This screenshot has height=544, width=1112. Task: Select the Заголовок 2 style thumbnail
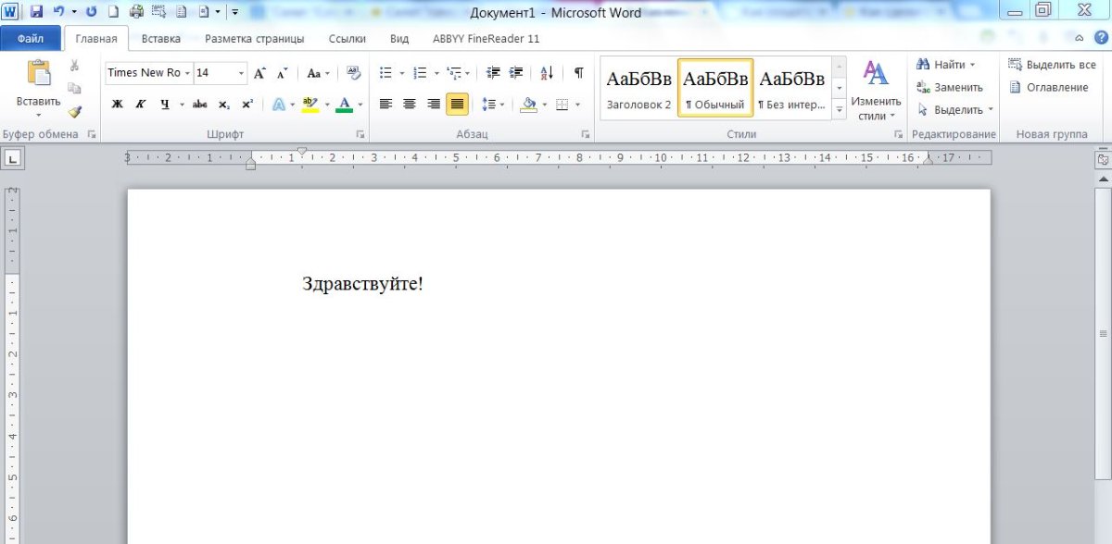pos(638,88)
